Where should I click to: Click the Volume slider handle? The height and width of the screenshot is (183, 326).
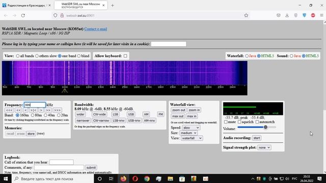(x=265, y=127)
